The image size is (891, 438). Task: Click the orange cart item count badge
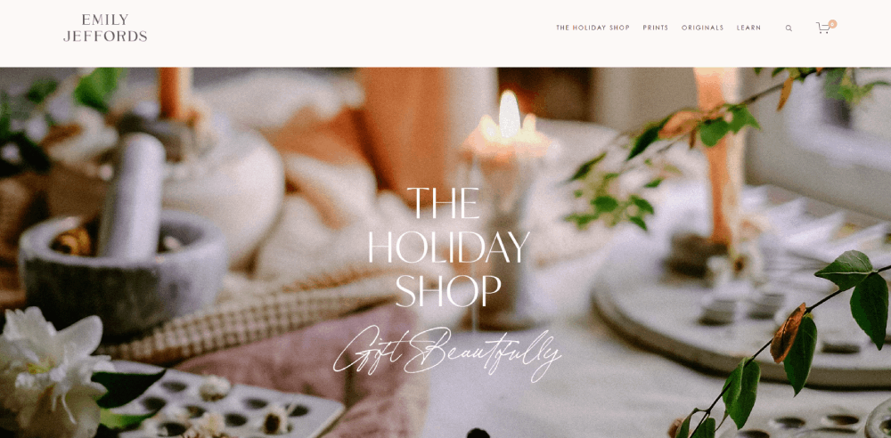[x=832, y=24]
